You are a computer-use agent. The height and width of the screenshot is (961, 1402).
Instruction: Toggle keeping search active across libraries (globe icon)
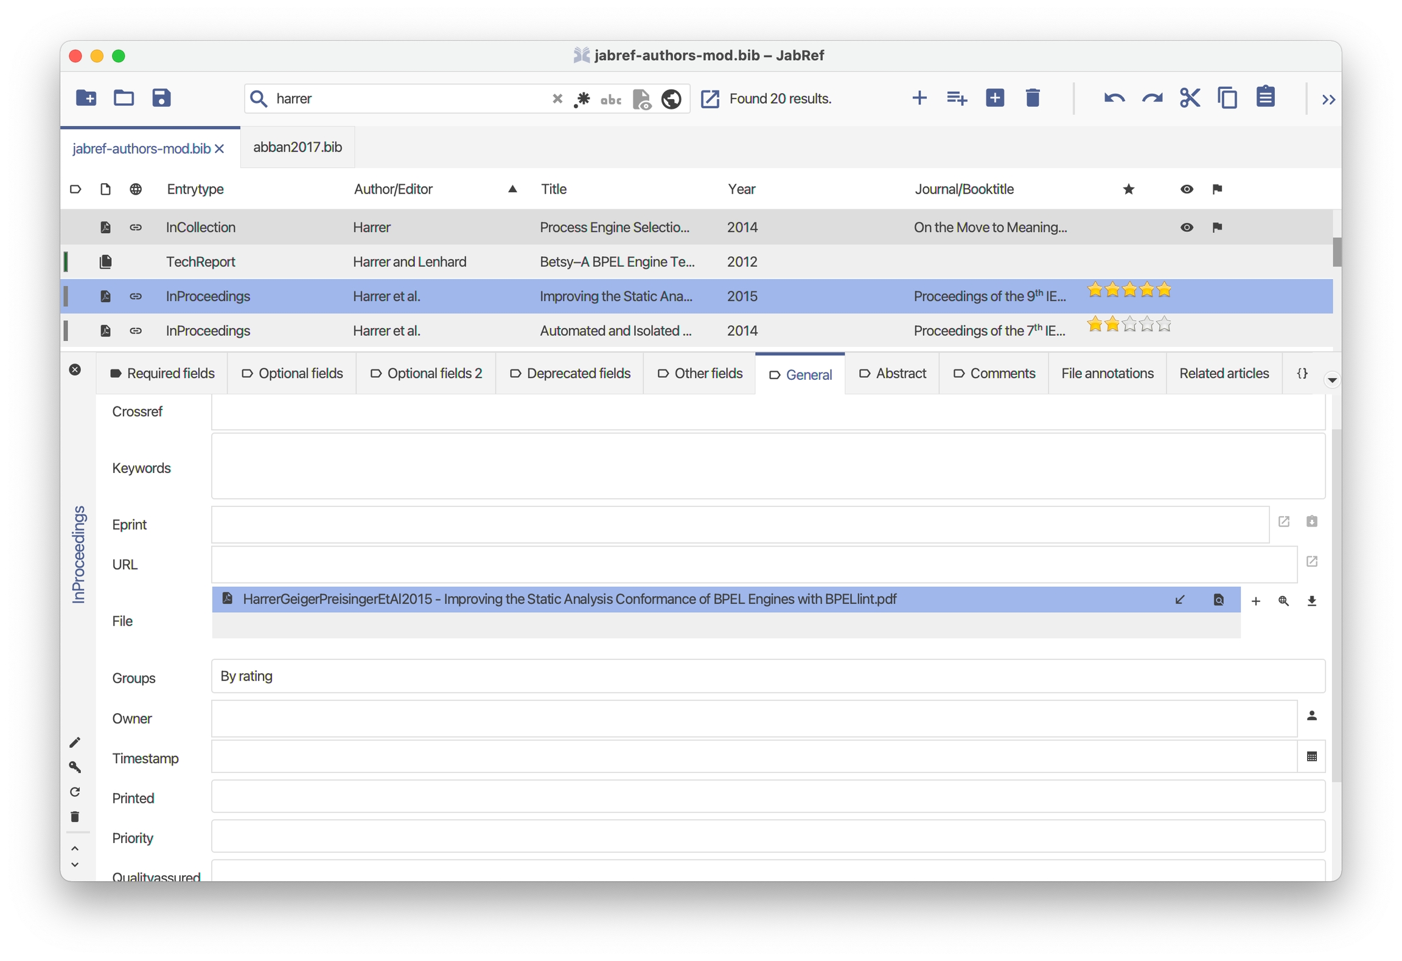tap(671, 99)
